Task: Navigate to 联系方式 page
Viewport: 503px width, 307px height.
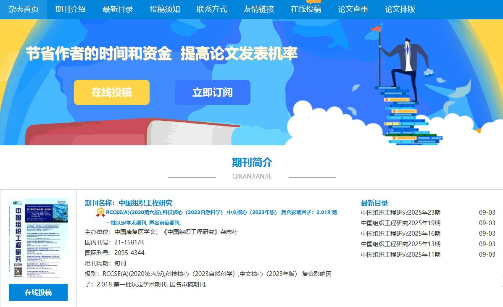Action: tap(212, 9)
